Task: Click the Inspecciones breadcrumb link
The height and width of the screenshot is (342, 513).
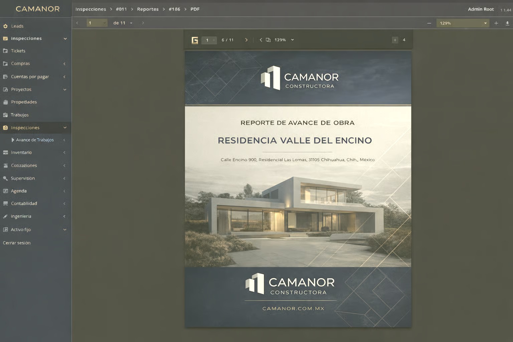Action: [91, 9]
